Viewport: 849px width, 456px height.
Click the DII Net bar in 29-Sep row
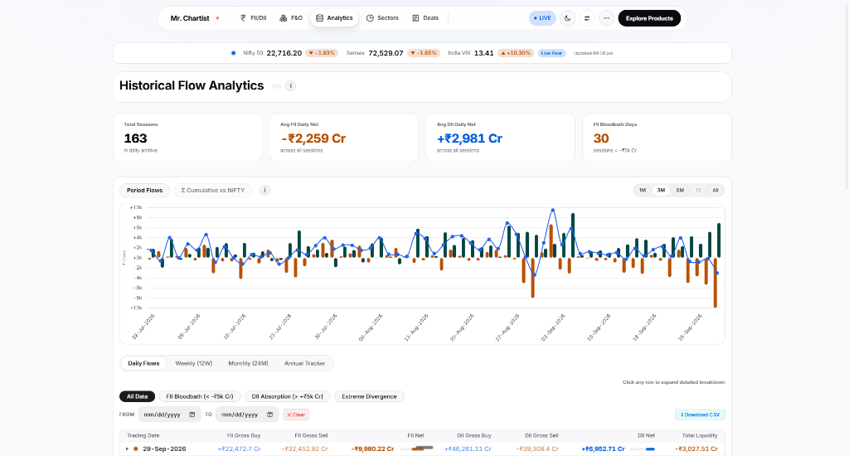click(643, 449)
